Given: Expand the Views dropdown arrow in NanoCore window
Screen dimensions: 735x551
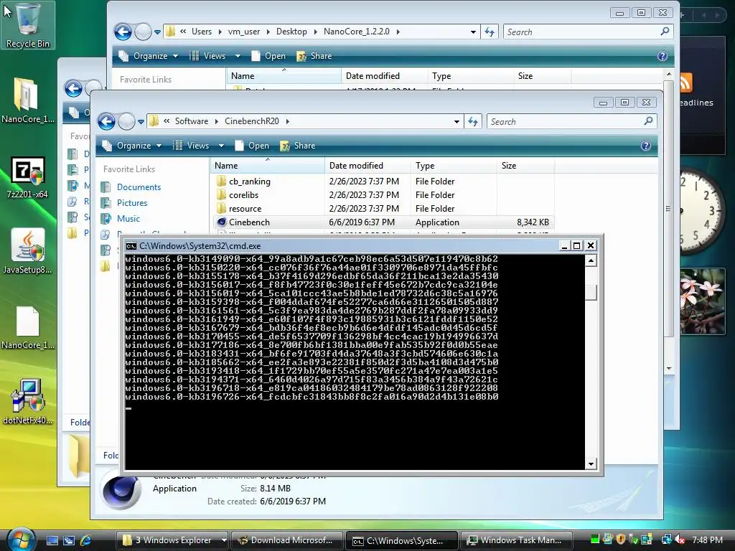Looking at the screenshot, I should click(x=238, y=56).
